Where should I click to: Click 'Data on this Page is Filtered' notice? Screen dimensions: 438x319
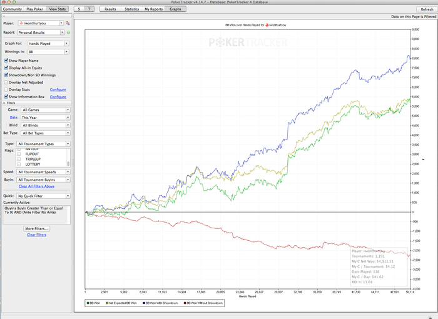[414, 16]
